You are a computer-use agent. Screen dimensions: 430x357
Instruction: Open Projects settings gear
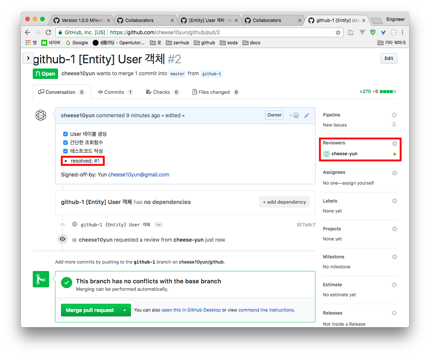(394, 229)
